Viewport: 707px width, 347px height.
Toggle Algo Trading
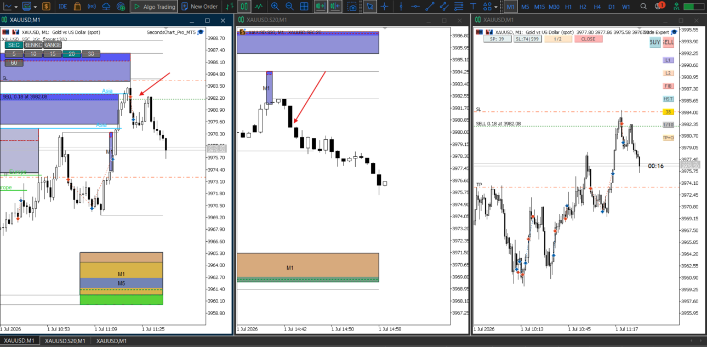[154, 7]
